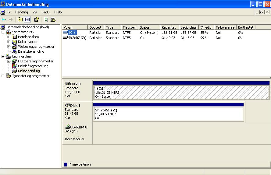Image resolution: width=271 pixels, height=175 pixels.
Task: Sort by the % ledig column header
Action: [206, 27]
